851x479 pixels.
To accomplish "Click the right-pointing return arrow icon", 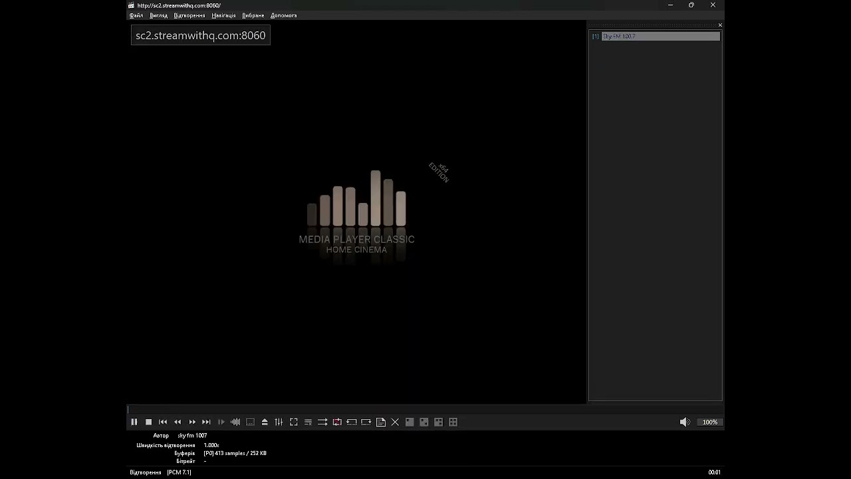I will 366,422.
